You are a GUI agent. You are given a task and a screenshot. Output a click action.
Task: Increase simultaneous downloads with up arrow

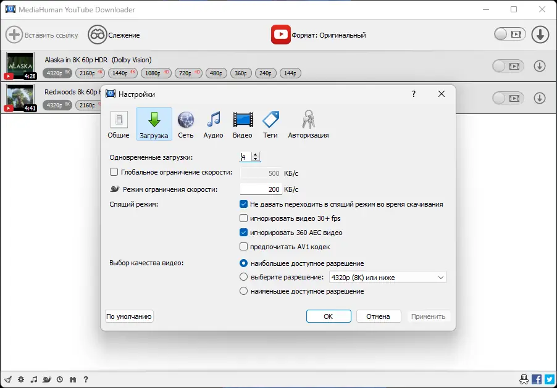pyautogui.click(x=256, y=154)
